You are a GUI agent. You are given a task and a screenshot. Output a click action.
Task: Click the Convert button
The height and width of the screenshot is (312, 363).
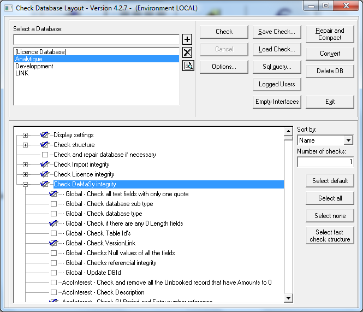330,54
